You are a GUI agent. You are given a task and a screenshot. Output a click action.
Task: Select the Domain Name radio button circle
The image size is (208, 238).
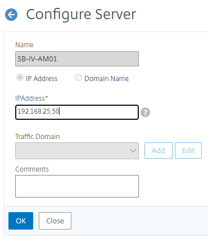(78, 78)
